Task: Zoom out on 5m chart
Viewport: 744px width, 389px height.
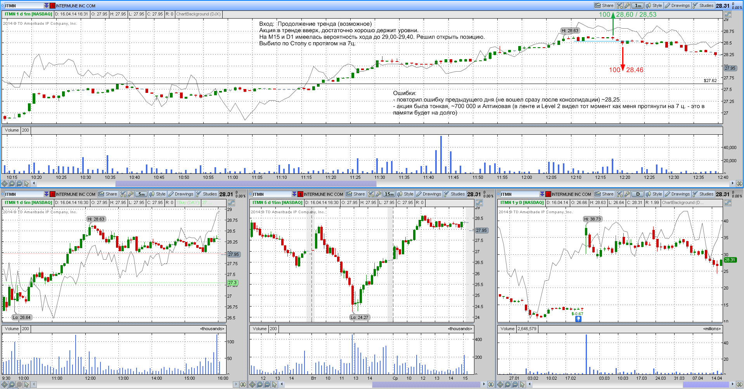Action: 19,384
